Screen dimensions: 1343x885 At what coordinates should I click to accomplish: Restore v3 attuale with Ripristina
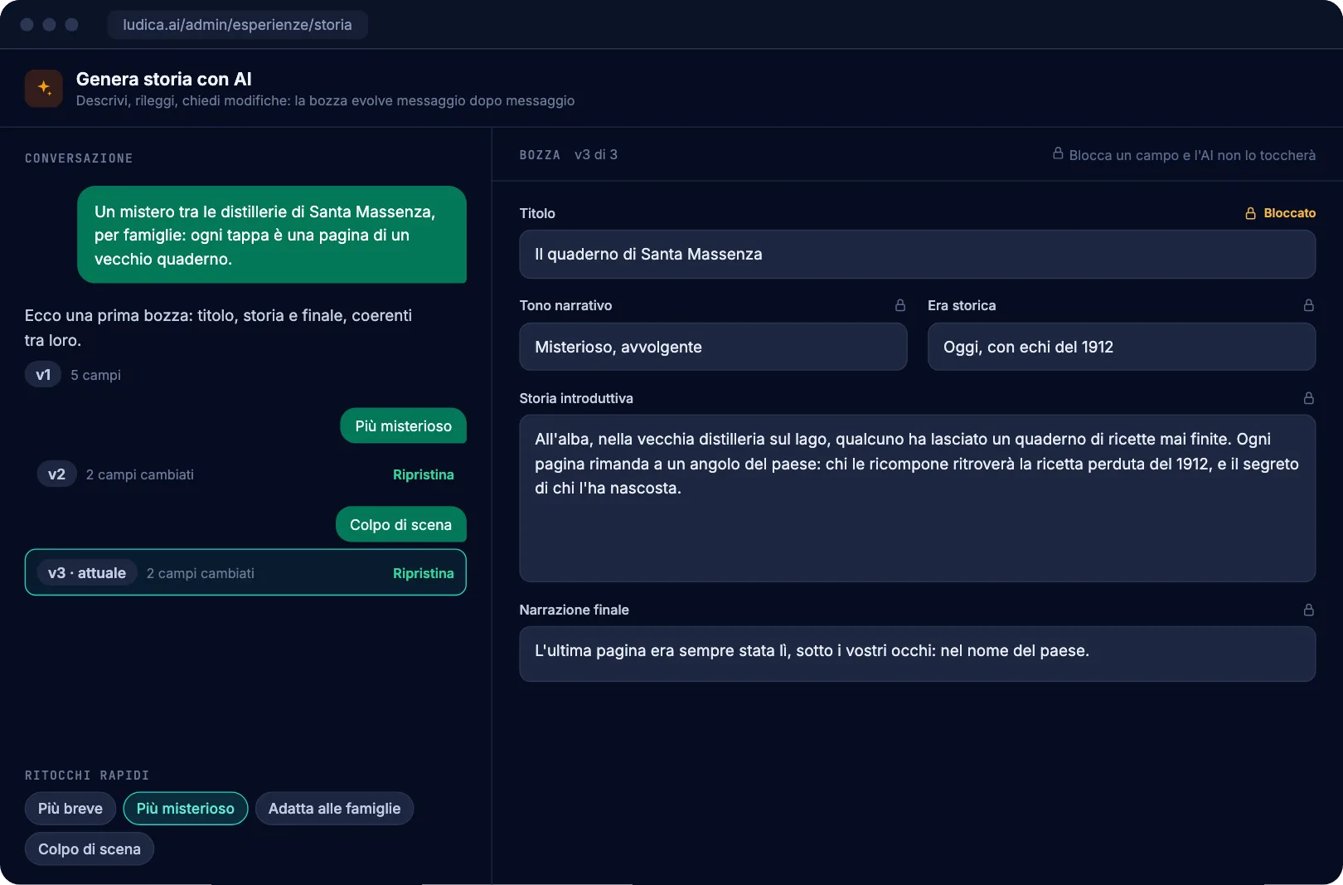click(x=423, y=573)
